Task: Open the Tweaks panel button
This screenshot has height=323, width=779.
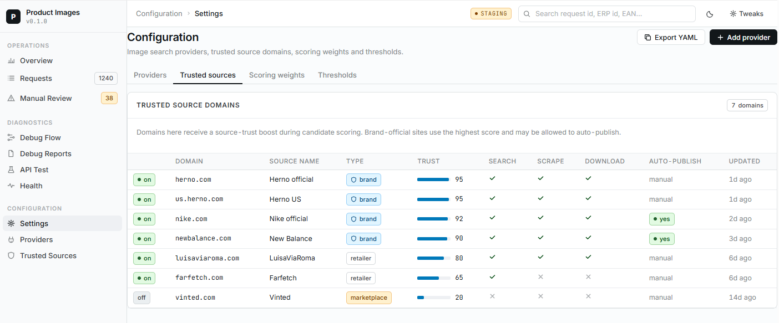Action: click(746, 14)
